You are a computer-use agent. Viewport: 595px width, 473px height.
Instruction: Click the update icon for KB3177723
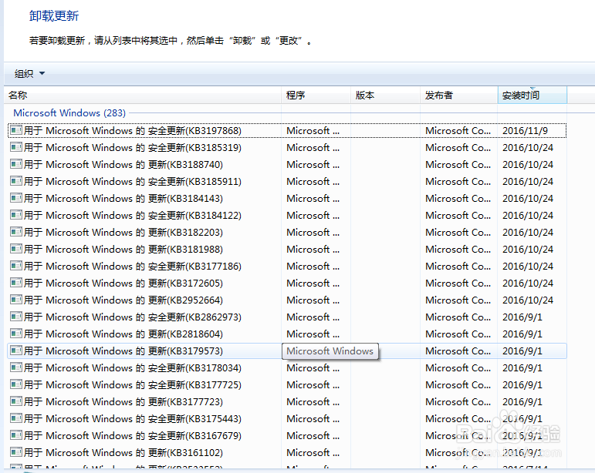16,401
